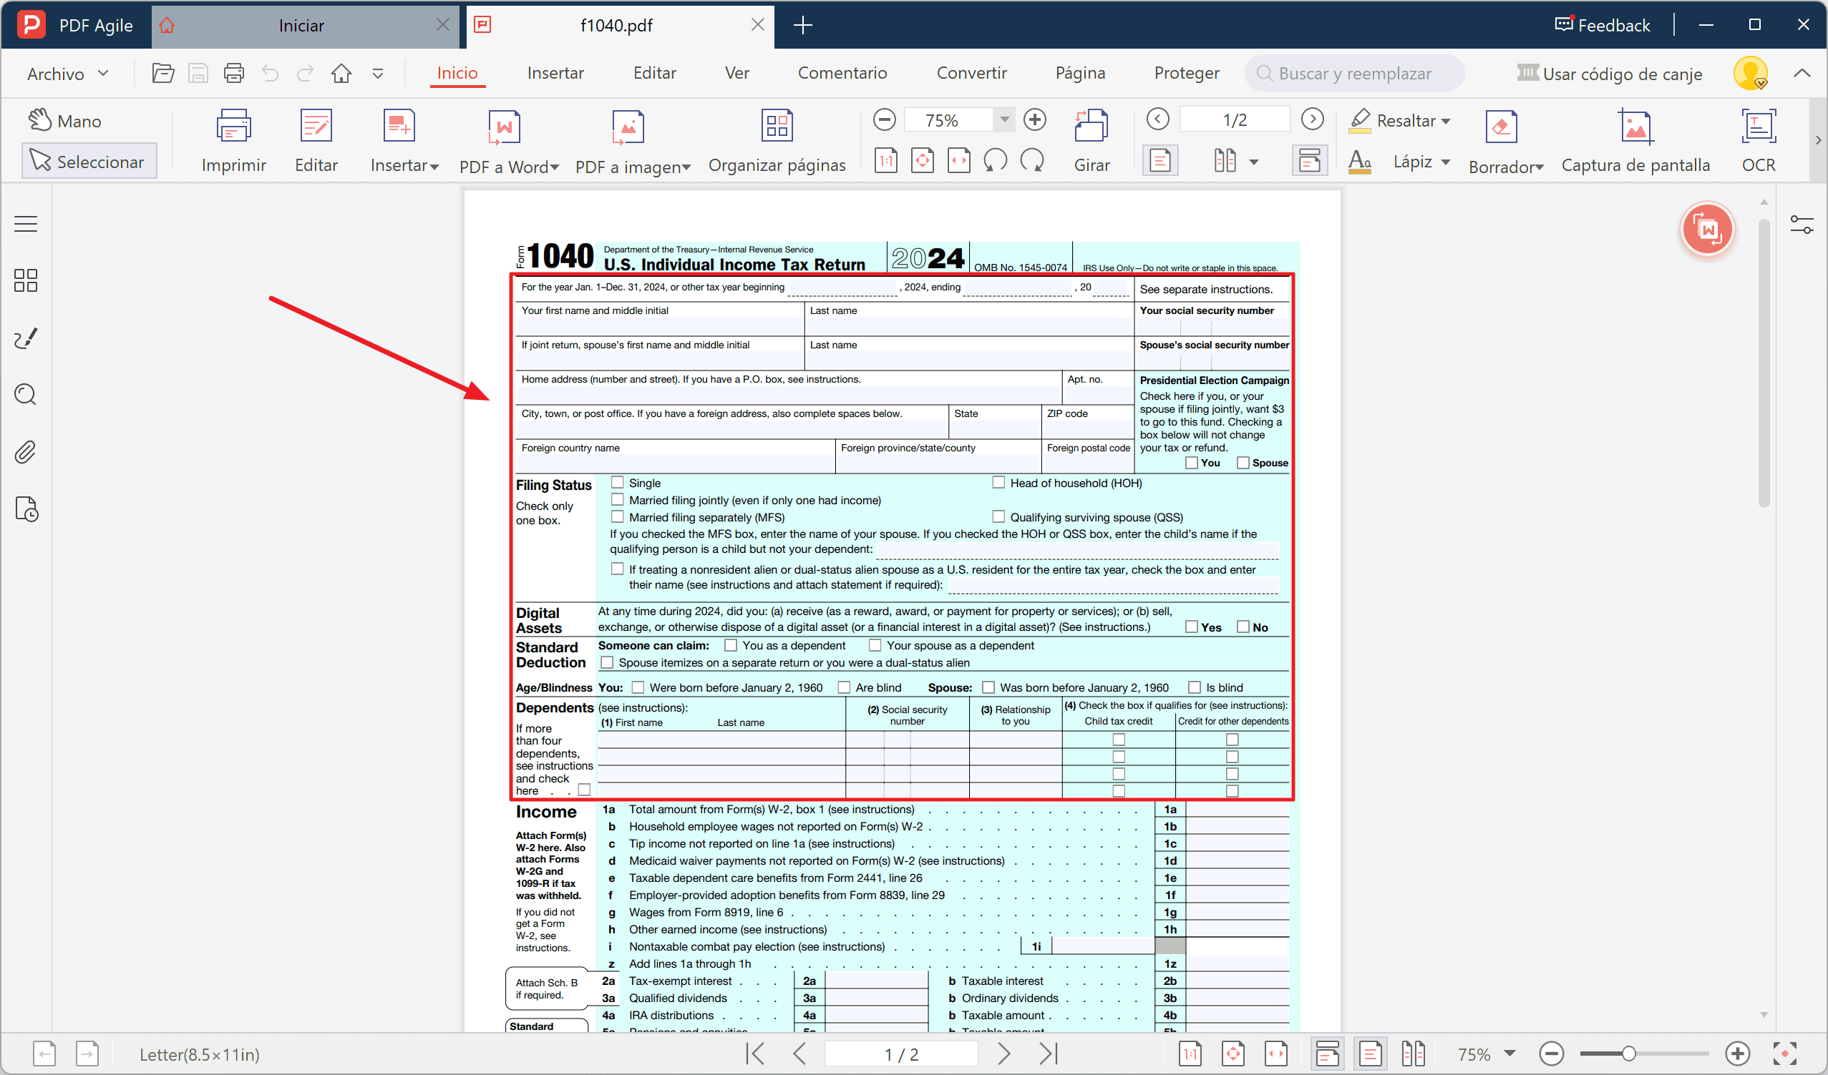Open file folder icon in quick toolbar
Image resolution: width=1828 pixels, height=1075 pixels.
tap(162, 73)
